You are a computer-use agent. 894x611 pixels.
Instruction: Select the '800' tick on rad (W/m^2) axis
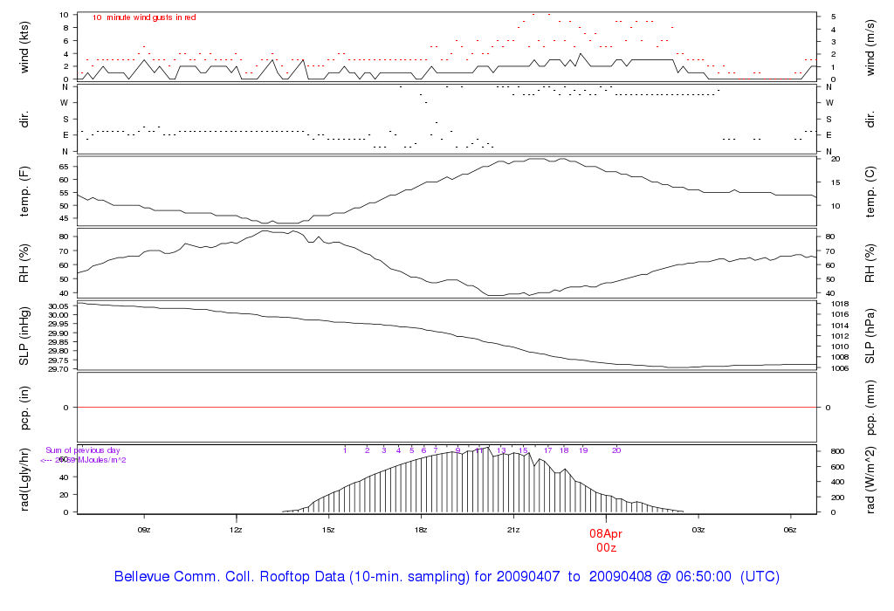tap(837, 451)
